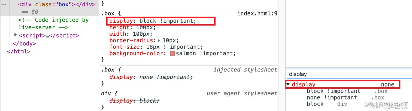Edit display block !important declaration

(x=153, y=21)
